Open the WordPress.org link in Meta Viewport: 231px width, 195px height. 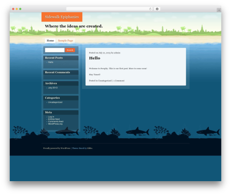(55, 124)
